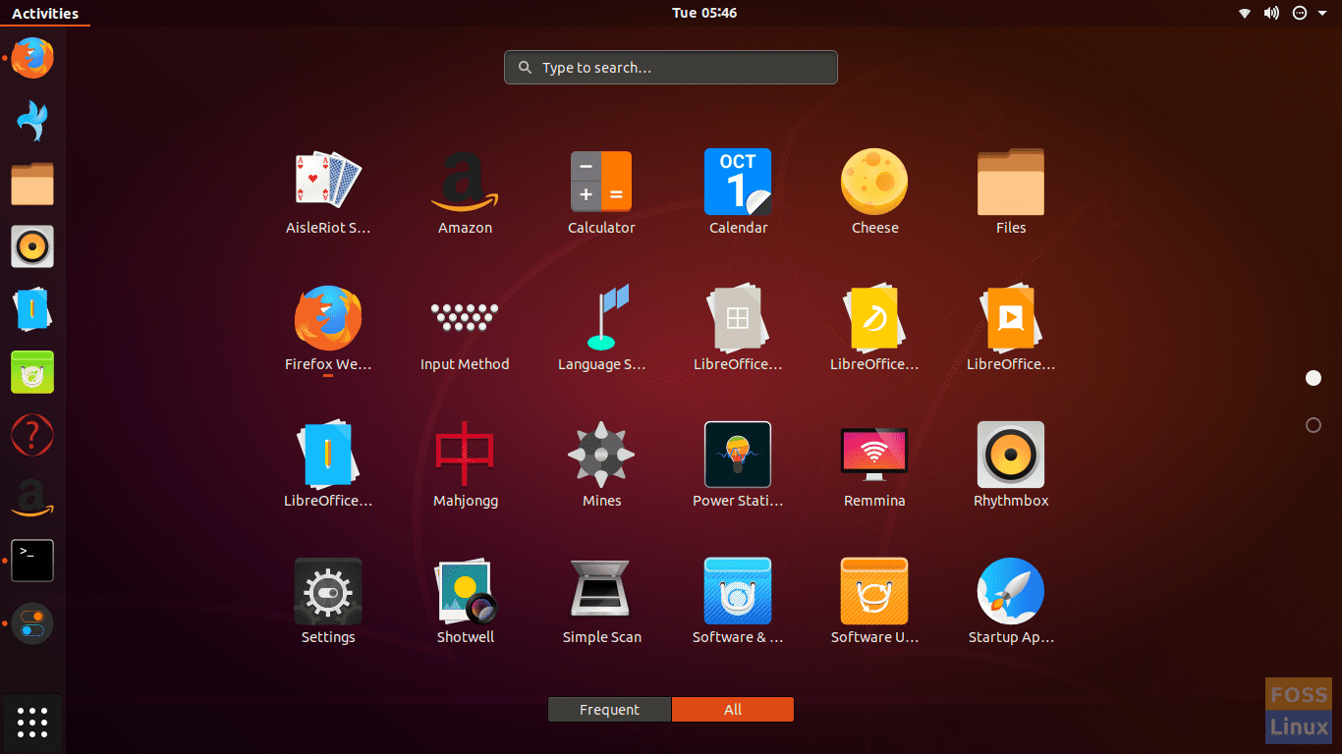1342x754 pixels.
Task: Click the power status icon in top bar
Action: tap(1300, 13)
